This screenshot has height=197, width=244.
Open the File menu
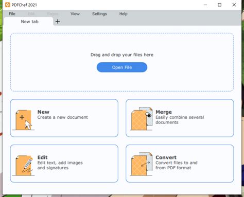point(12,14)
